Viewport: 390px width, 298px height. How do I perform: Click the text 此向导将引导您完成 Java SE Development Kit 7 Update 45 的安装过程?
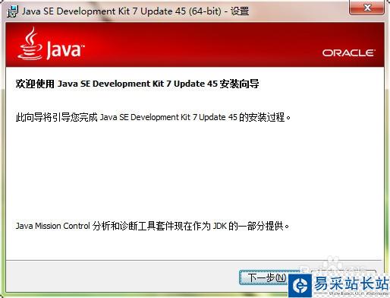pyautogui.click(x=153, y=117)
